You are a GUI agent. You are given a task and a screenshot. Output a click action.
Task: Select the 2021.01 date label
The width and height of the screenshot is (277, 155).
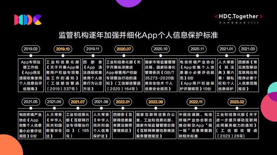[x=225, y=49]
